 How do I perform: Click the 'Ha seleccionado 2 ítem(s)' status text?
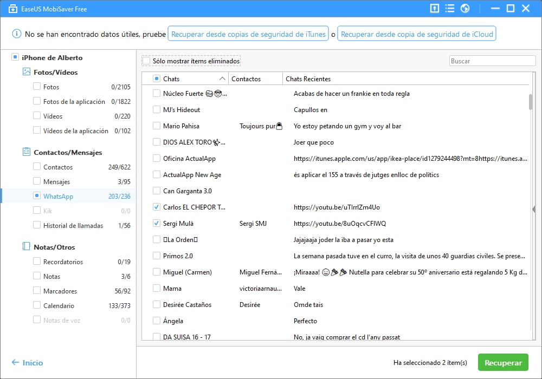click(x=430, y=362)
